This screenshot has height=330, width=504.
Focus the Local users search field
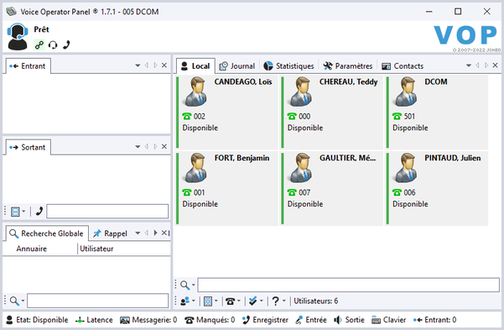[348, 285]
